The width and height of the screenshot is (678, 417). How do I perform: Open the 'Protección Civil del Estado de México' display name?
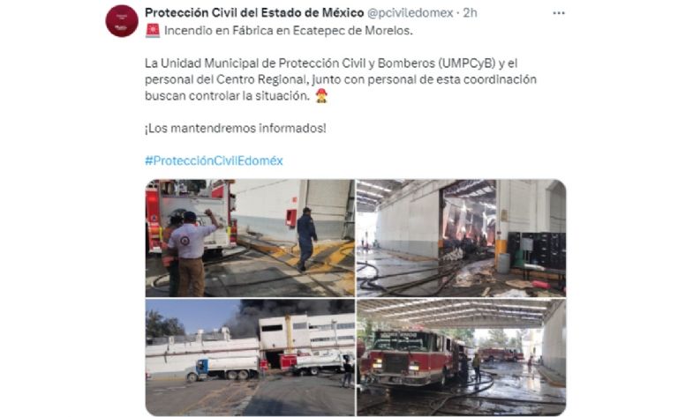254,13
